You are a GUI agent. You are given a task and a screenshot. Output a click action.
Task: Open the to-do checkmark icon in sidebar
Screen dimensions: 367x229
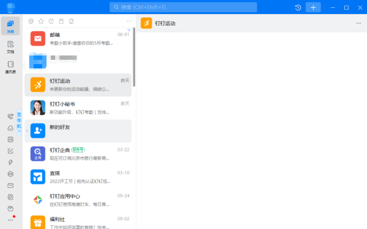click(x=10, y=151)
